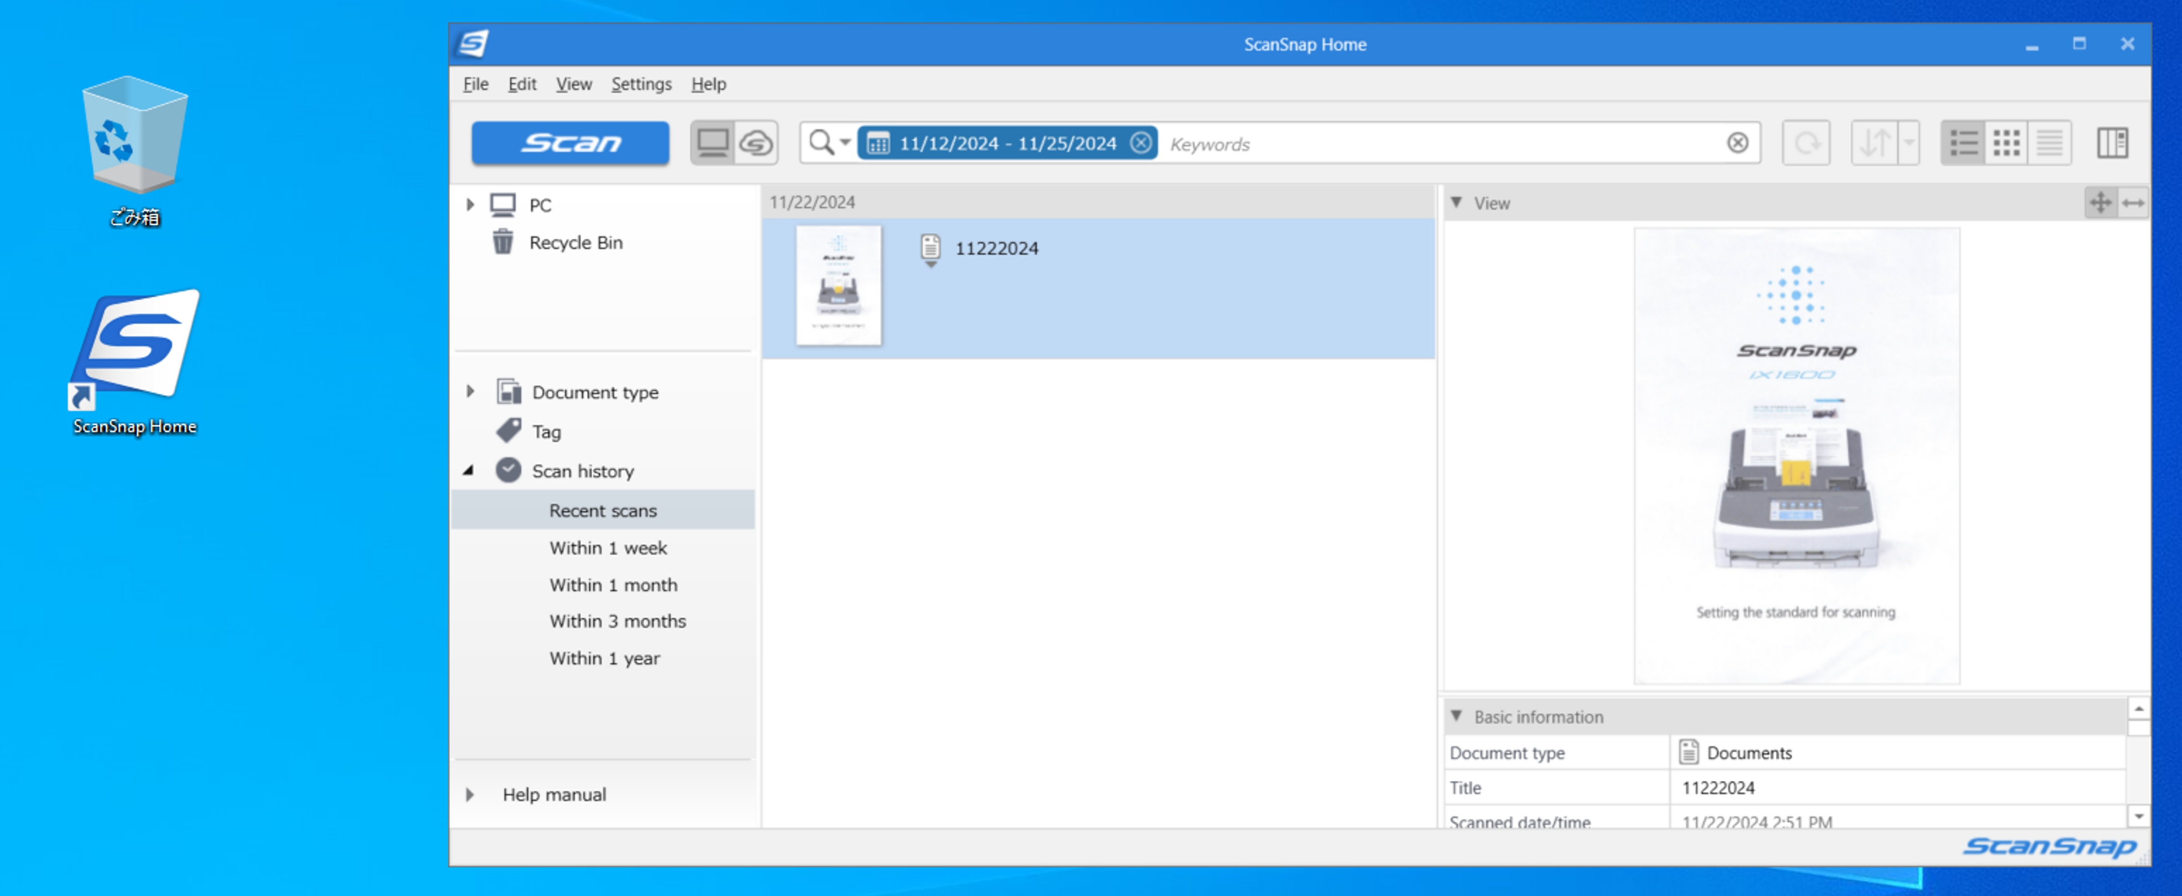Collapse the Basic information section triangle
2182x896 pixels.
point(1456,716)
